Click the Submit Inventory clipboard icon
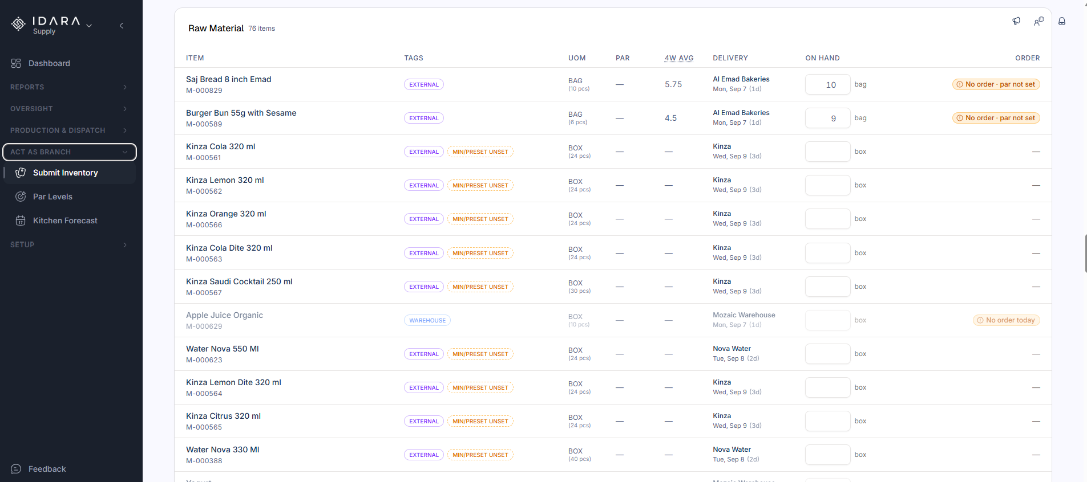The height and width of the screenshot is (482, 1087). [21, 173]
